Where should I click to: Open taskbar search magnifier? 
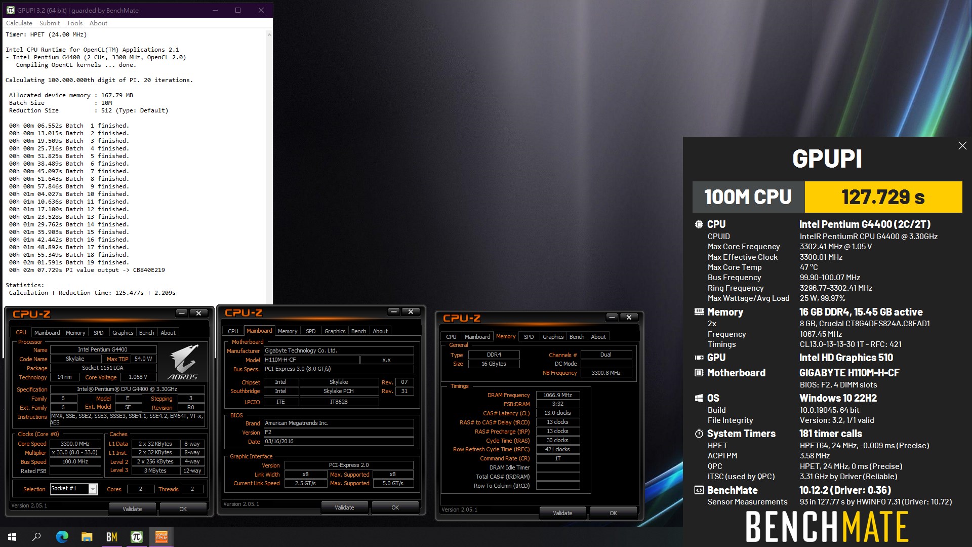point(36,537)
